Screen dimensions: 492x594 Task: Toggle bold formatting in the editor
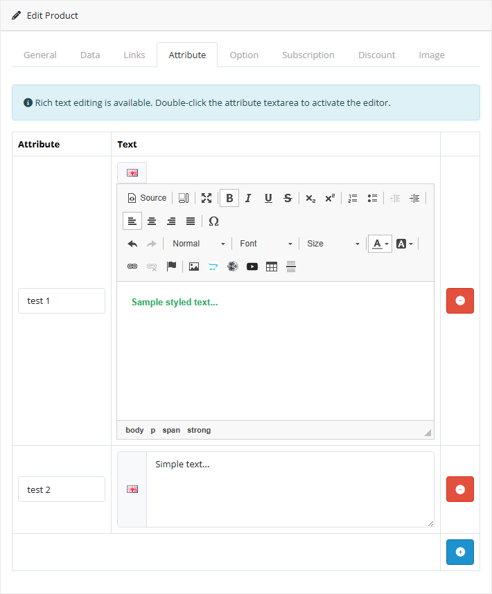pos(229,198)
